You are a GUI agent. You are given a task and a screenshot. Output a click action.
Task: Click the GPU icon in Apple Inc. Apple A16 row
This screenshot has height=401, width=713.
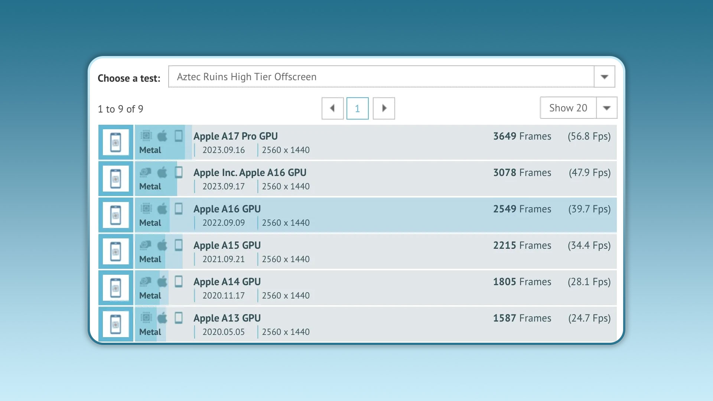click(x=146, y=172)
